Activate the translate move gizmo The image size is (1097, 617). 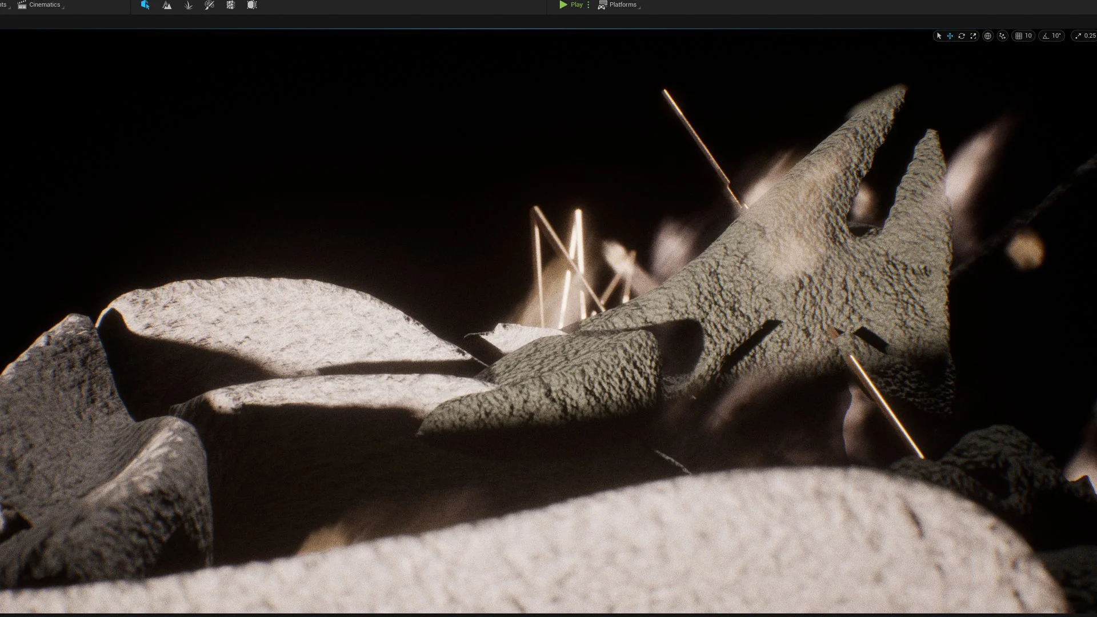click(950, 36)
